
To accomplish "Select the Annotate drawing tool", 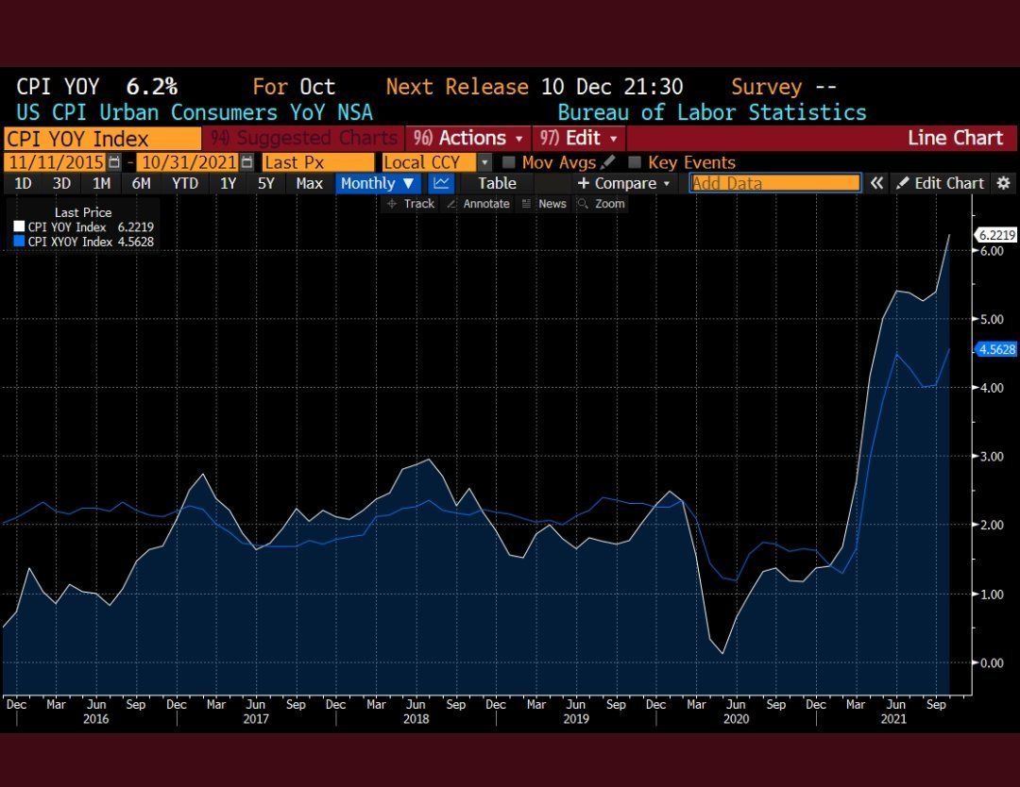I will [478, 204].
